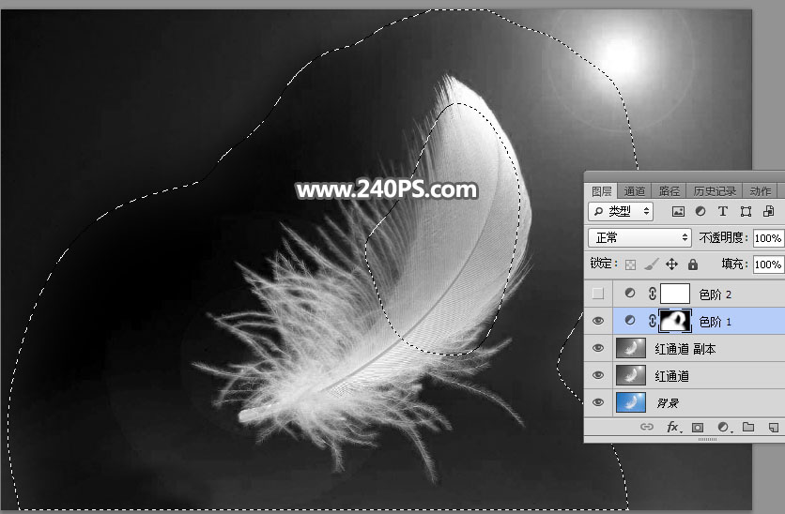Hide the 背景 layer
Image resolution: width=785 pixels, height=514 pixels.
pyautogui.click(x=598, y=402)
